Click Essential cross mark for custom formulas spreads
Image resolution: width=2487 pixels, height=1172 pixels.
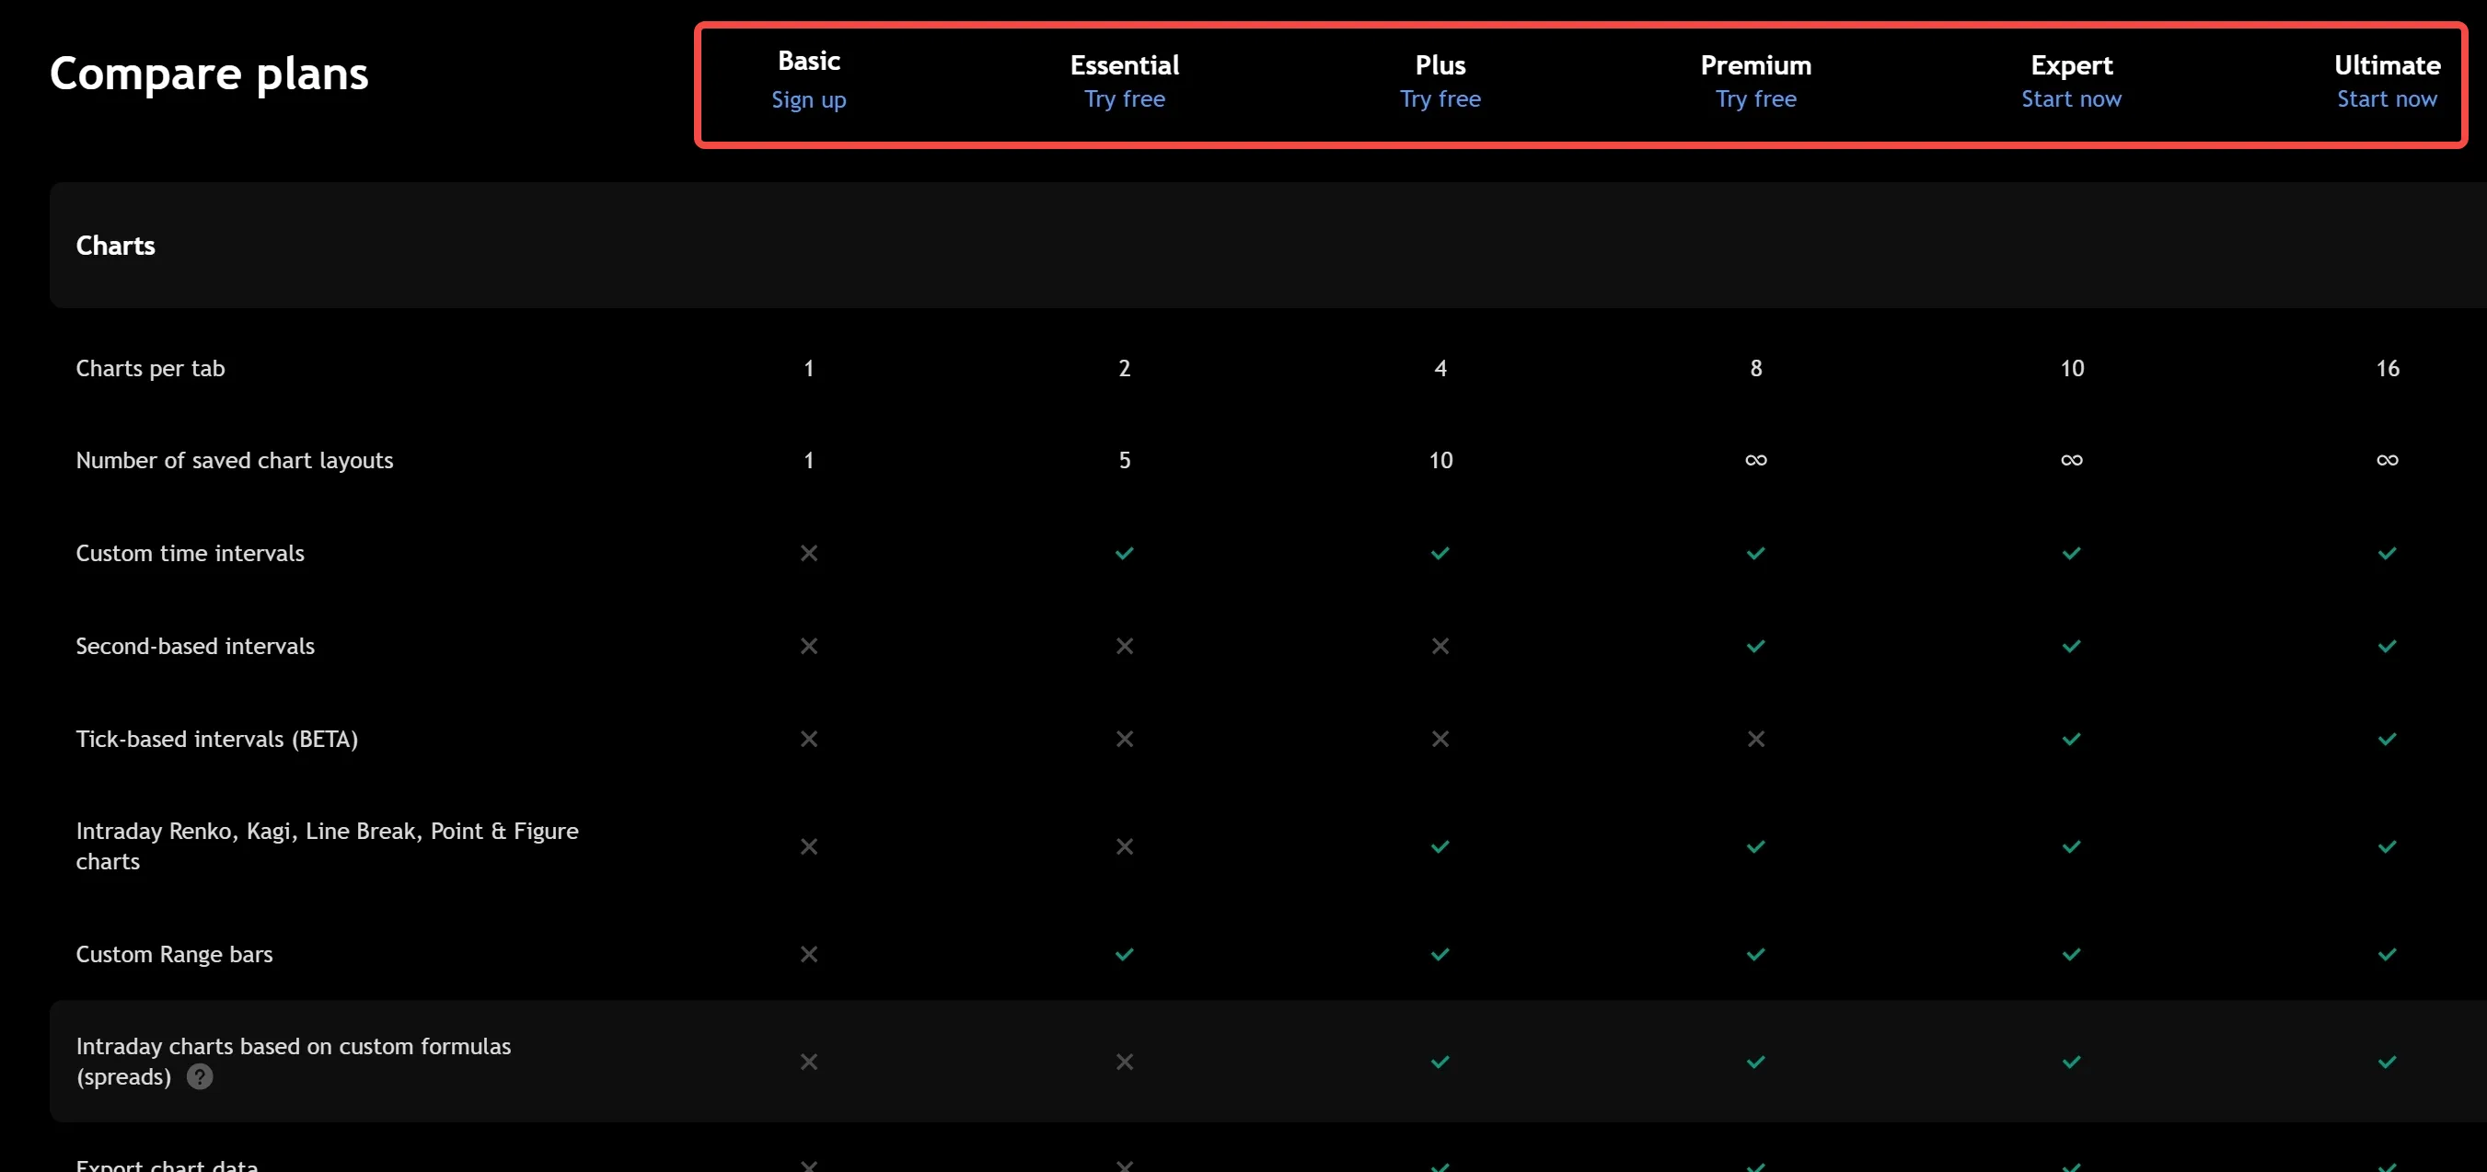[1124, 1061]
